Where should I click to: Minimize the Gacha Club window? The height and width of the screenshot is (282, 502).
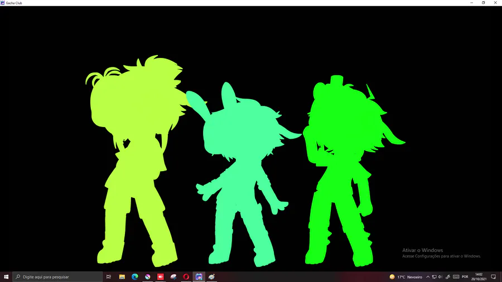(x=471, y=3)
